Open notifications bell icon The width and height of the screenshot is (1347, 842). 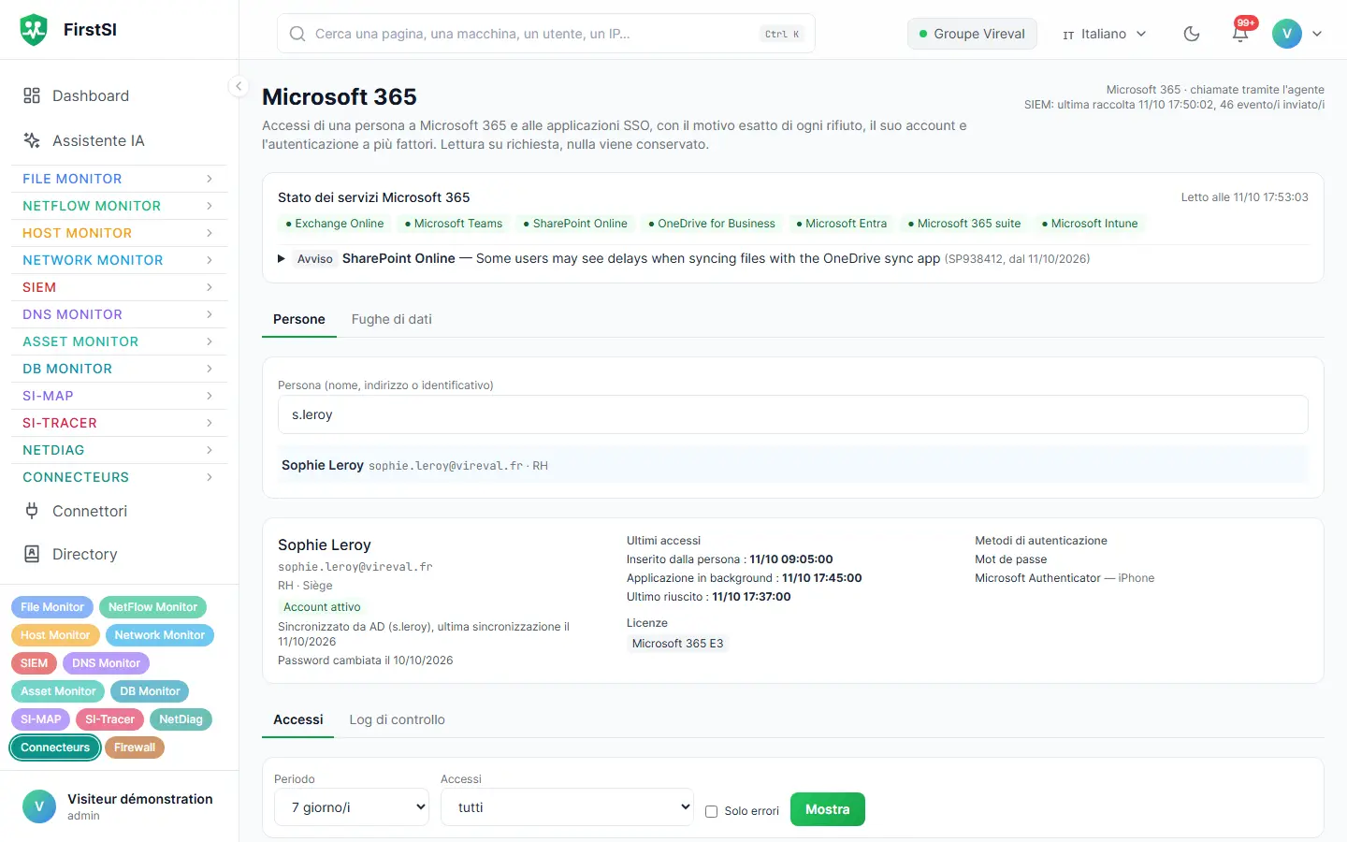(1240, 34)
